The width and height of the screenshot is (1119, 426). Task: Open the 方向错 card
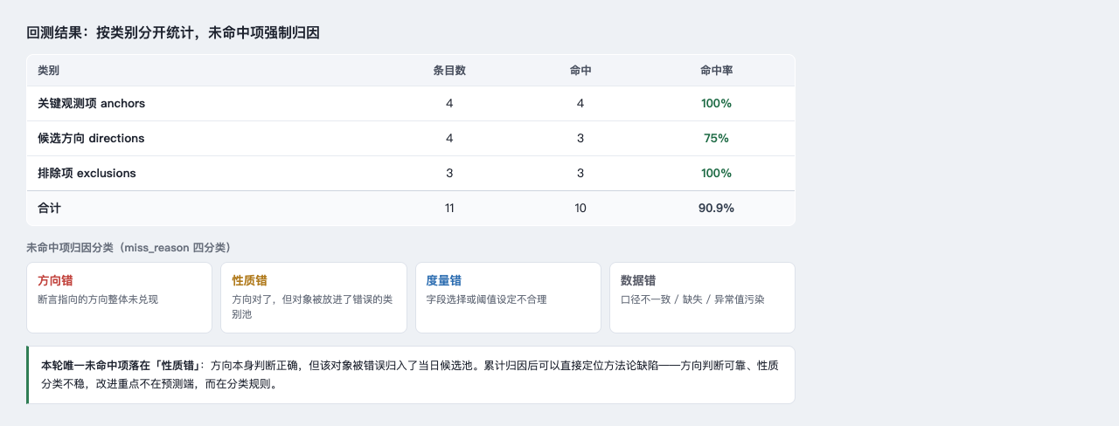[x=119, y=298]
